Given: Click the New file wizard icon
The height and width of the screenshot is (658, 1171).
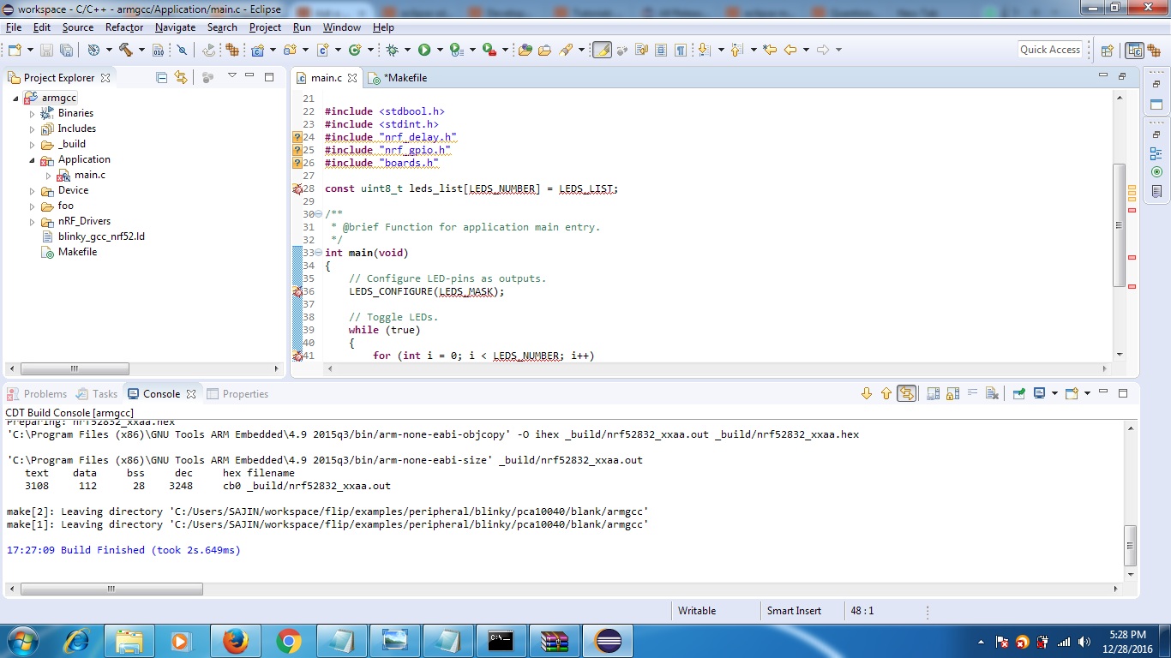Looking at the screenshot, I should (x=15, y=50).
